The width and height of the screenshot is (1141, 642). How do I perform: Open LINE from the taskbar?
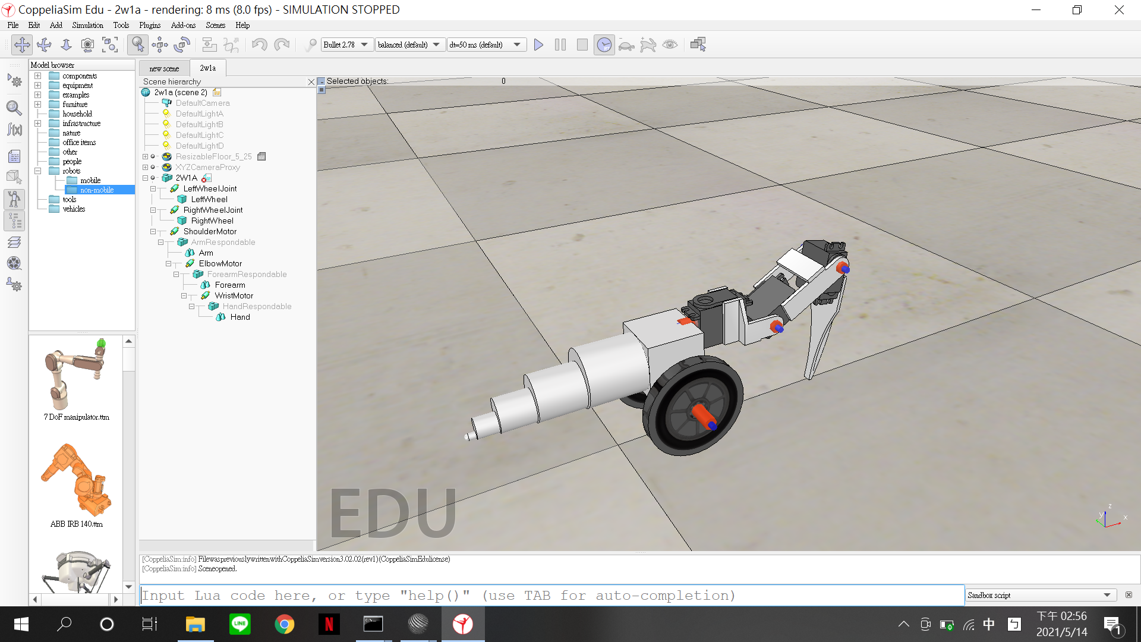239,624
